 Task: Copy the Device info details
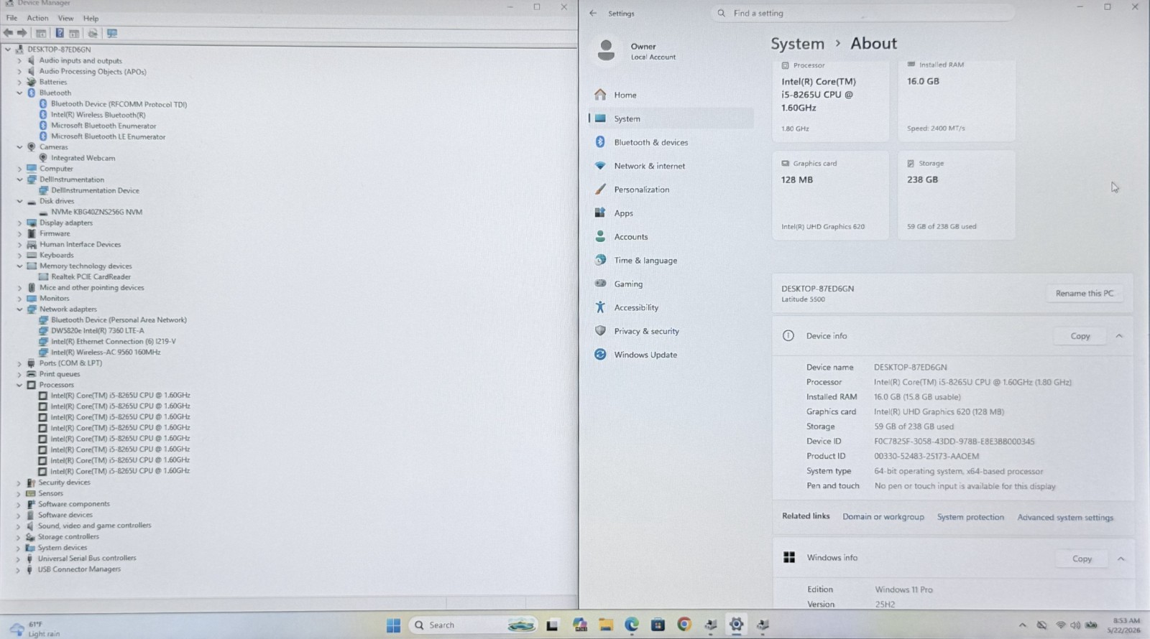pos(1080,336)
